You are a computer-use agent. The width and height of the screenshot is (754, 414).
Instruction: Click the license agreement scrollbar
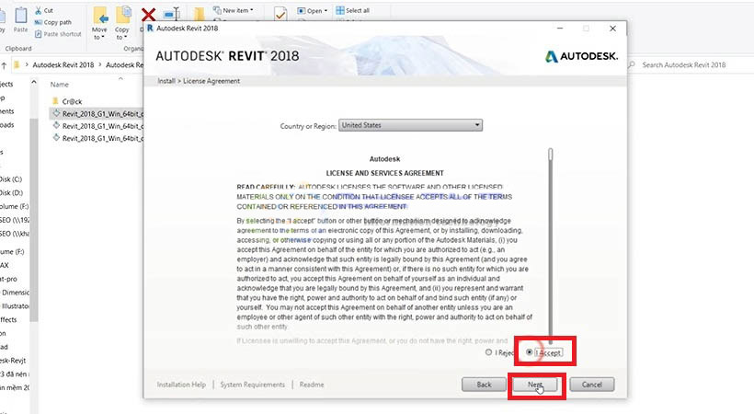pyautogui.click(x=551, y=246)
